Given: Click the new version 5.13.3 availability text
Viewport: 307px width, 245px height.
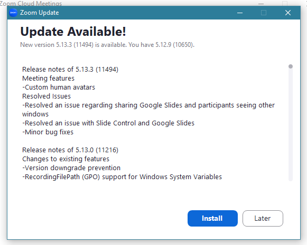Looking at the screenshot, I should click(x=107, y=45).
